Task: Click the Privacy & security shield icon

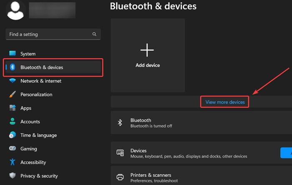Action: pyautogui.click(x=13, y=175)
